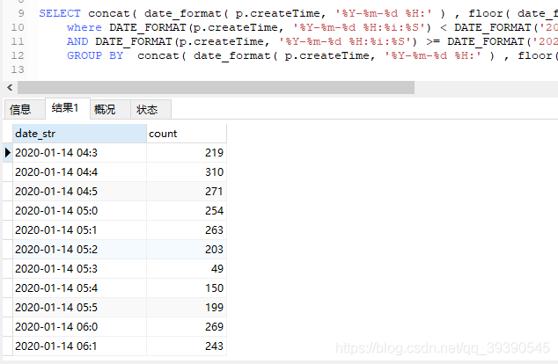
Task: Click count value 199
Action: [x=187, y=307]
